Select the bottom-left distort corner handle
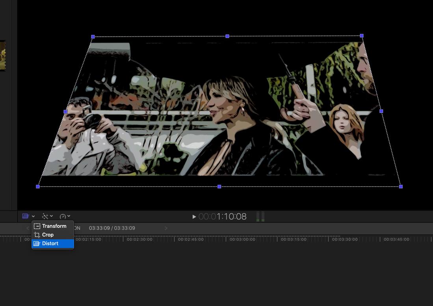The height and width of the screenshot is (306, 433). click(x=38, y=186)
